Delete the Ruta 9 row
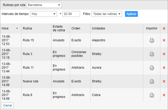Image resolution: width=168 pixels, height=110 pixels. coord(164,95)
